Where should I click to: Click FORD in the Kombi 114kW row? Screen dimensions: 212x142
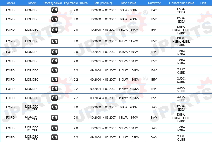point(10,137)
